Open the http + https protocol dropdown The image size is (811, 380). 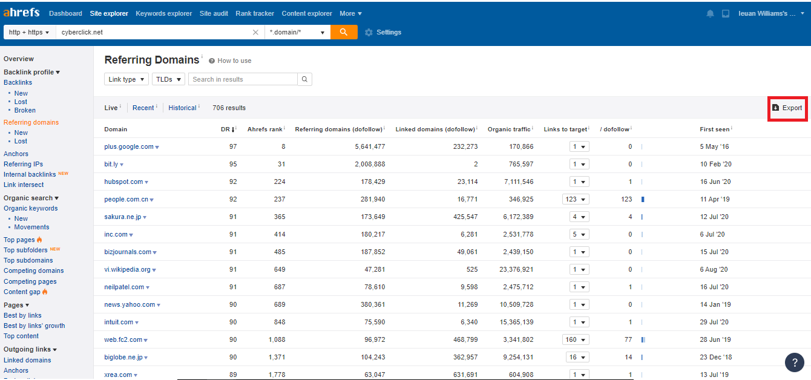(x=30, y=32)
